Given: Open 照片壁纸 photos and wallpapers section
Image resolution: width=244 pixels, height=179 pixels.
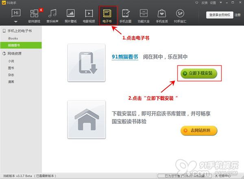Looking at the screenshot, I should [71, 16].
